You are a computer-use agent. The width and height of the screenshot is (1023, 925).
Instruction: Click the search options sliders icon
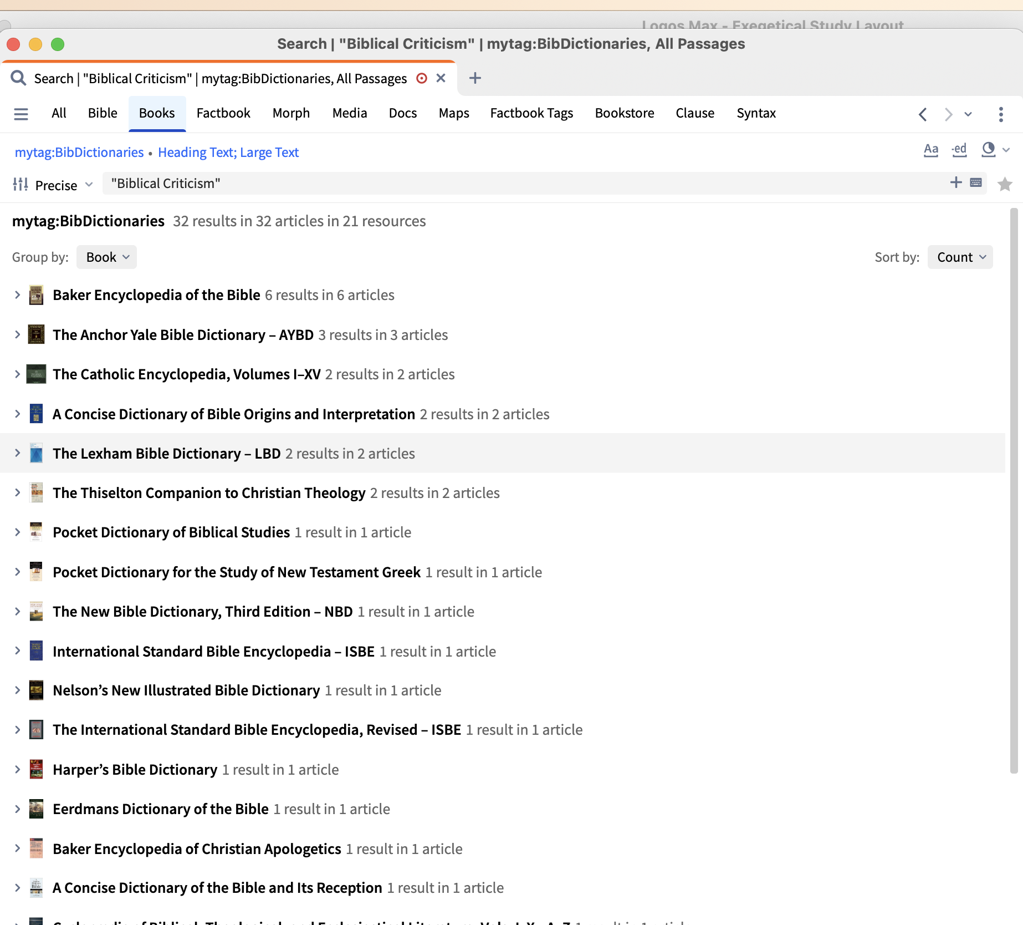[21, 185]
